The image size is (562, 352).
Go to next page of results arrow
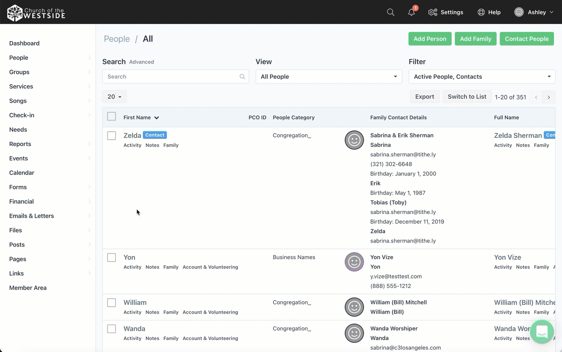549,97
